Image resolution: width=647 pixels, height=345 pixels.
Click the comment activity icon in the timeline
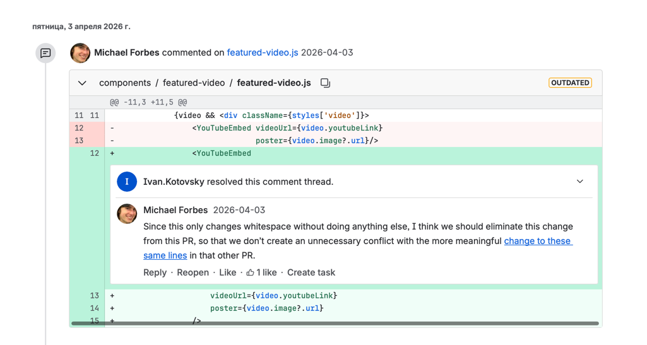[x=45, y=53]
